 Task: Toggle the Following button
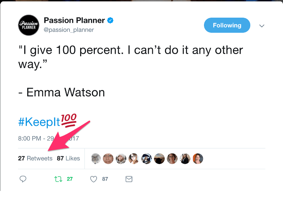click(x=227, y=25)
